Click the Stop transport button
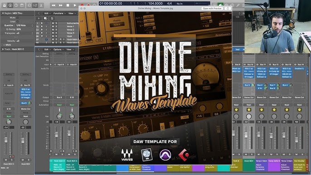 (x=68, y=5)
